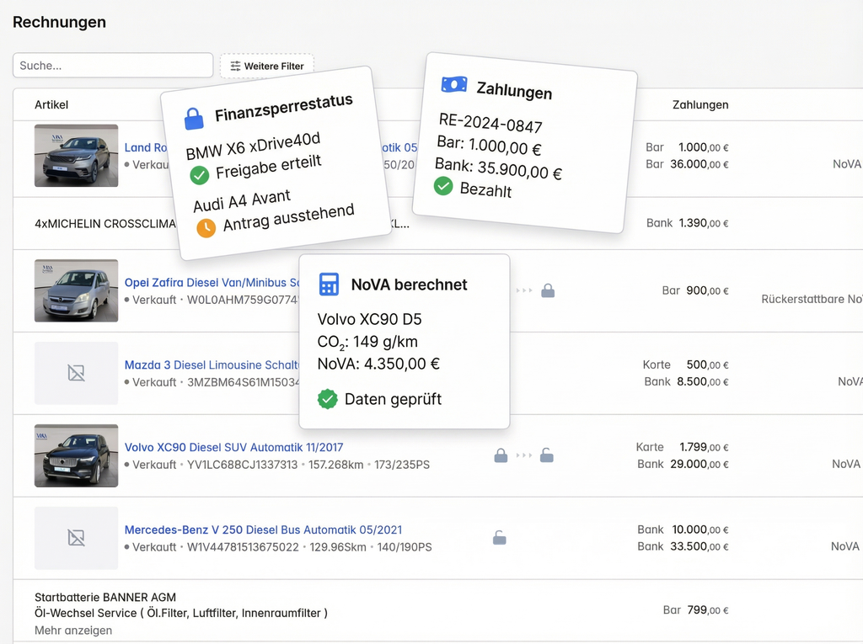Viewport: 863px width, 644px height.
Task: Click the orange clock icon for Antrag ausstehend
Action: [x=206, y=227]
